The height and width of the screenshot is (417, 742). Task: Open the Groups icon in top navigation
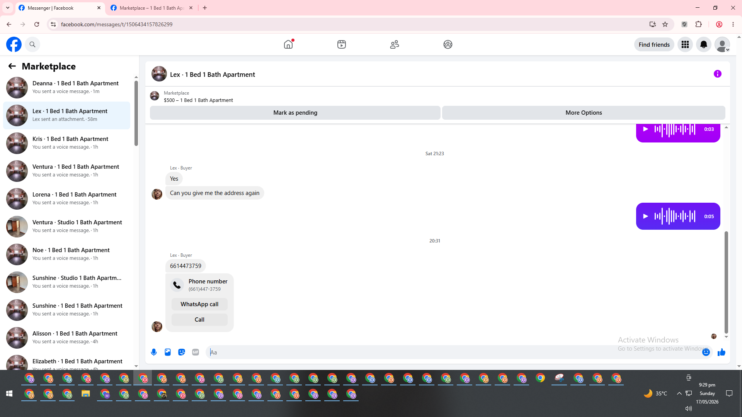448,44
